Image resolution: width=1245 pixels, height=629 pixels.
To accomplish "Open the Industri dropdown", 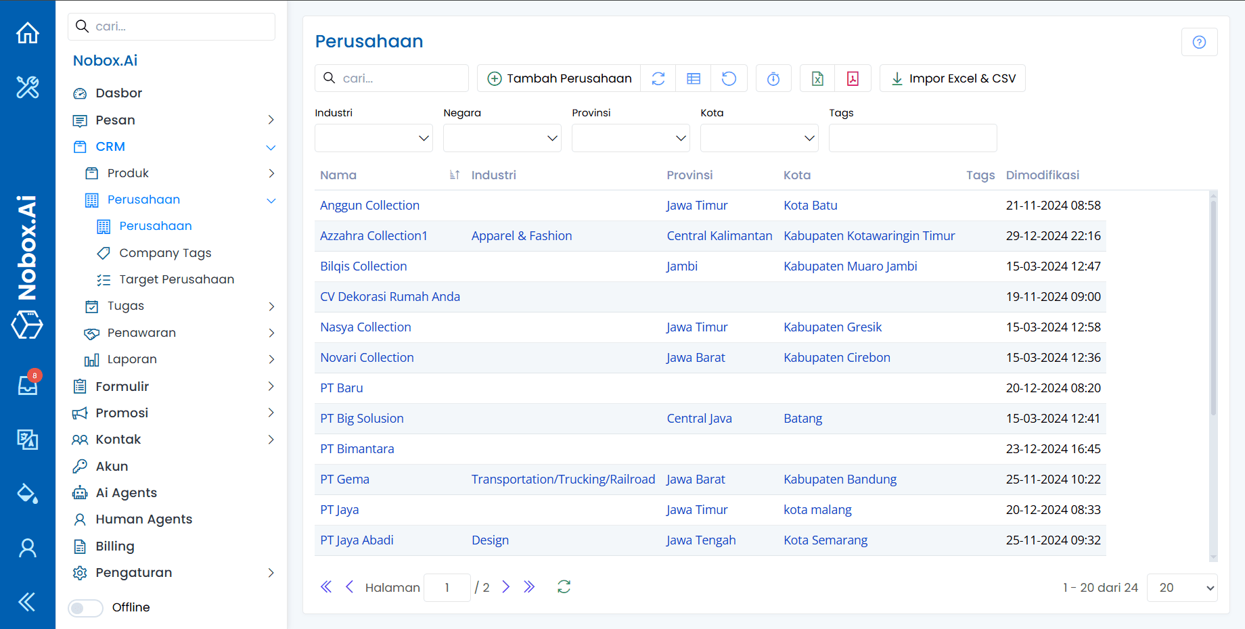I will tap(373, 138).
